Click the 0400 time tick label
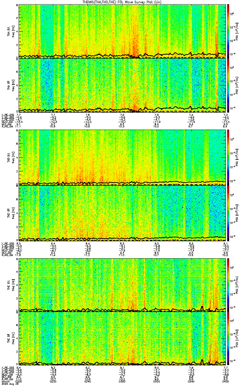Screen dimensions: 241x386 (226, 381)
